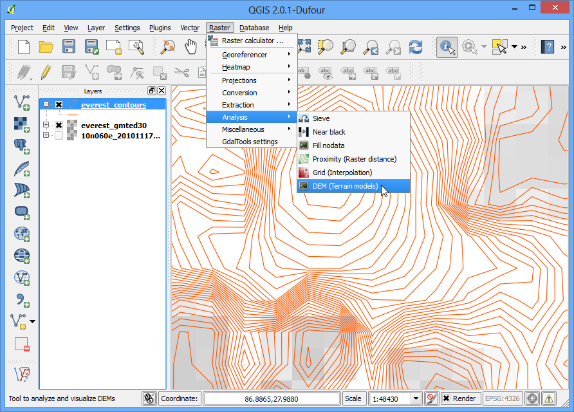The width and height of the screenshot is (574, 412).
Task: Click the Add WFS Layer icon
Action: 22,278
